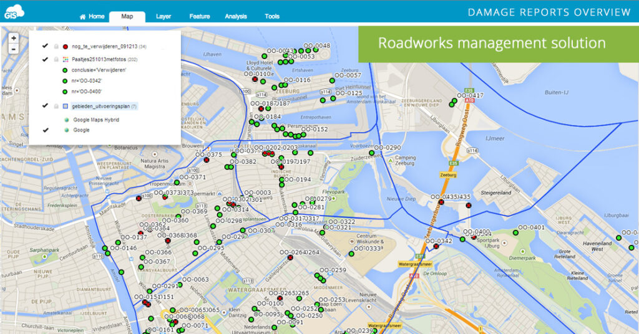Open the Home tab
Screen dimensions: 639x334
tap(92, 17)
